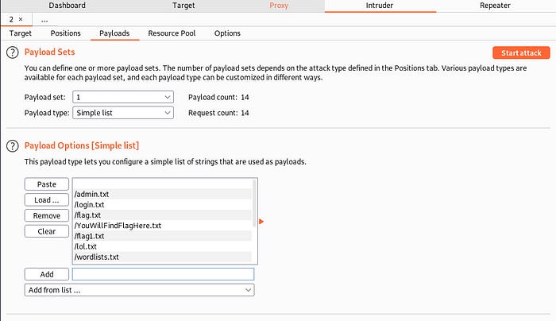
Task: Open the Repeater tab
Action: (495, 6)
